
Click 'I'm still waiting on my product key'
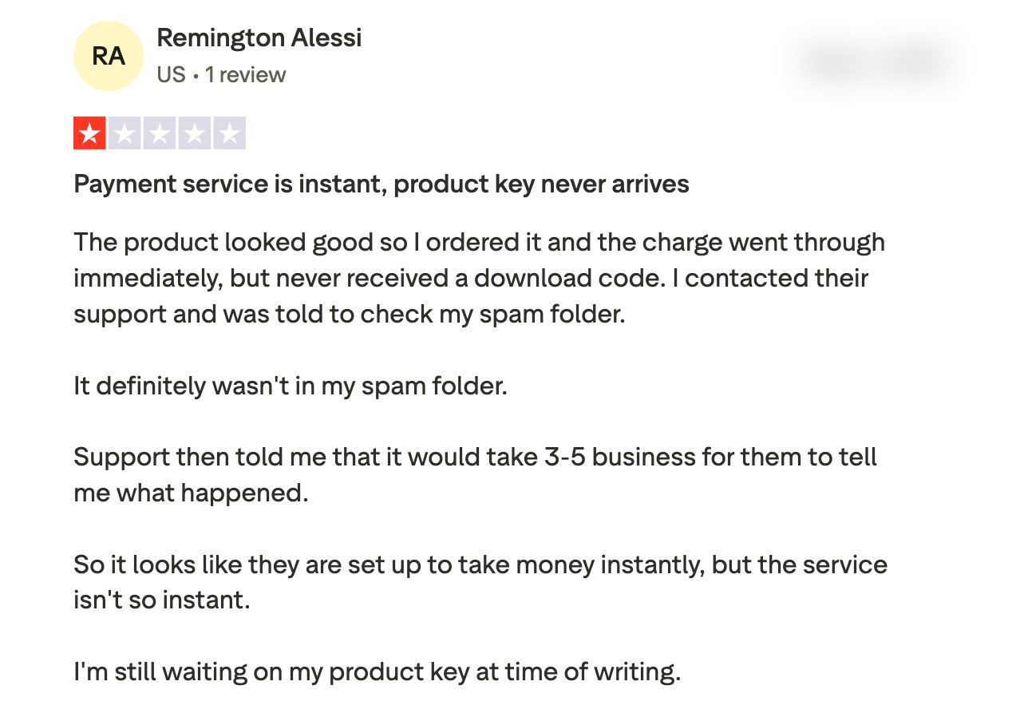tap(377, 671)
